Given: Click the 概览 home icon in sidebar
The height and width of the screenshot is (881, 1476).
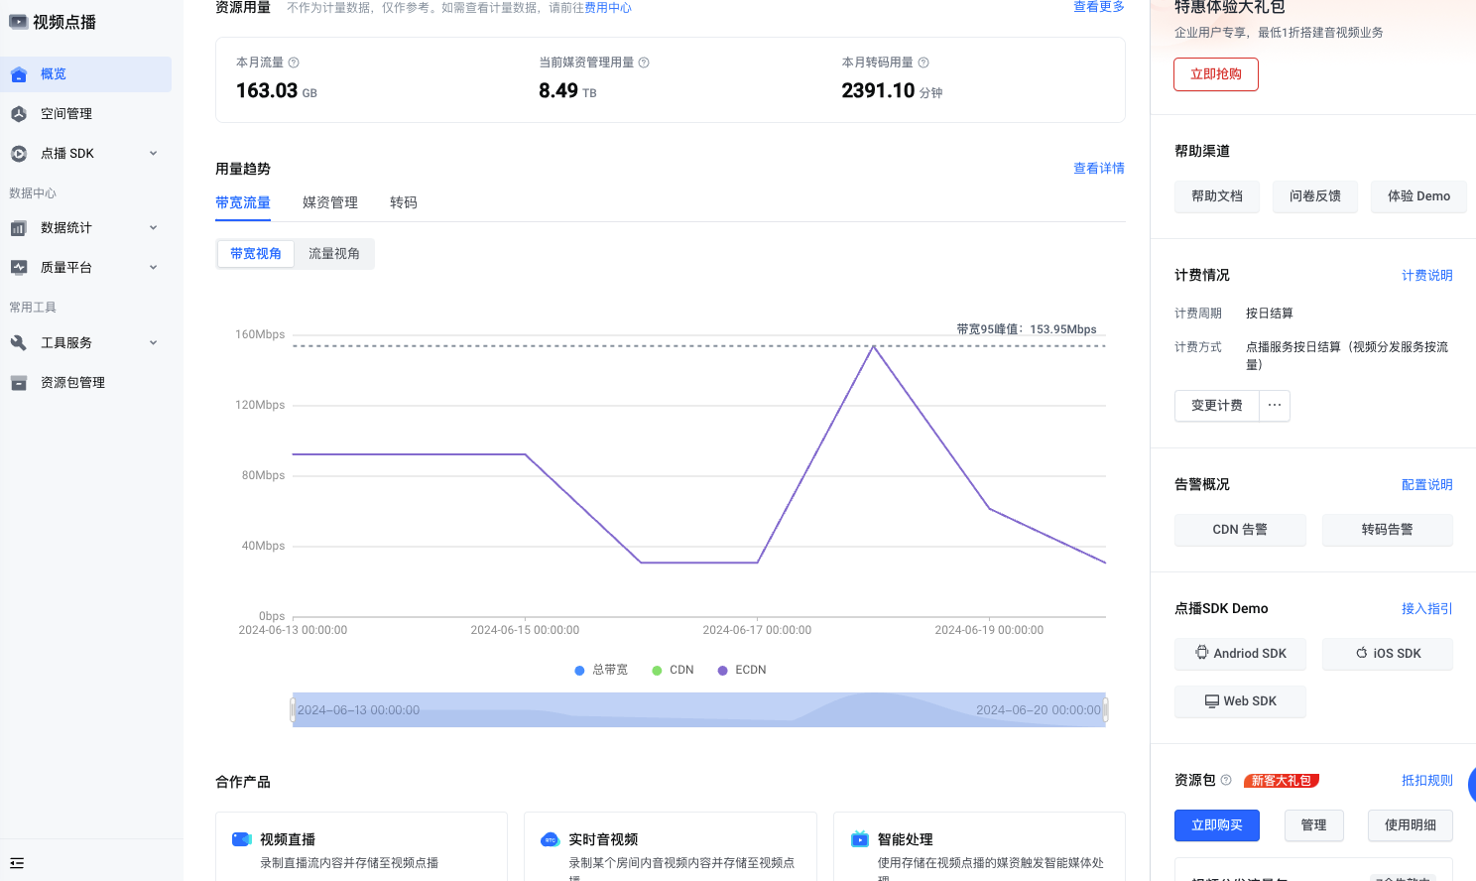Looking at the screenshot, I should click(x=19, y=74).
